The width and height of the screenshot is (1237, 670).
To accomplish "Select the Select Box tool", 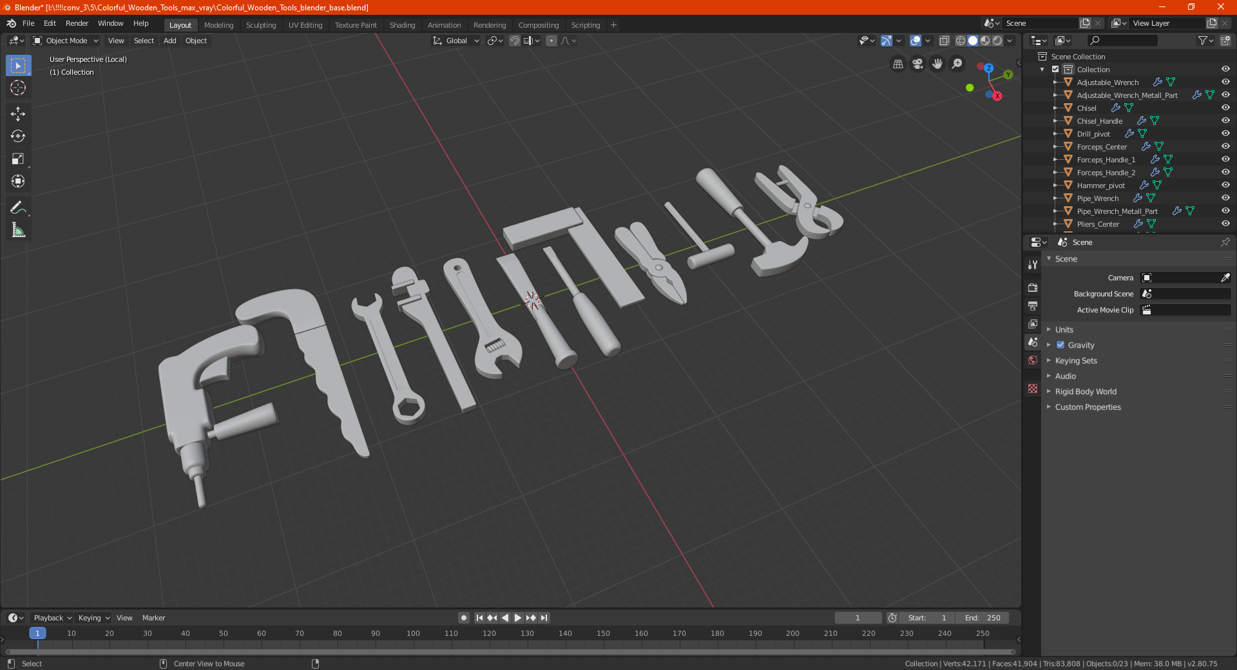I will pyautogui.click(x=18, y=66).
